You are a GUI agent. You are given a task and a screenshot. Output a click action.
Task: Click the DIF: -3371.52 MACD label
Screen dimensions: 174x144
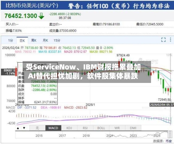pyautogui.click(x=27, y=108)
